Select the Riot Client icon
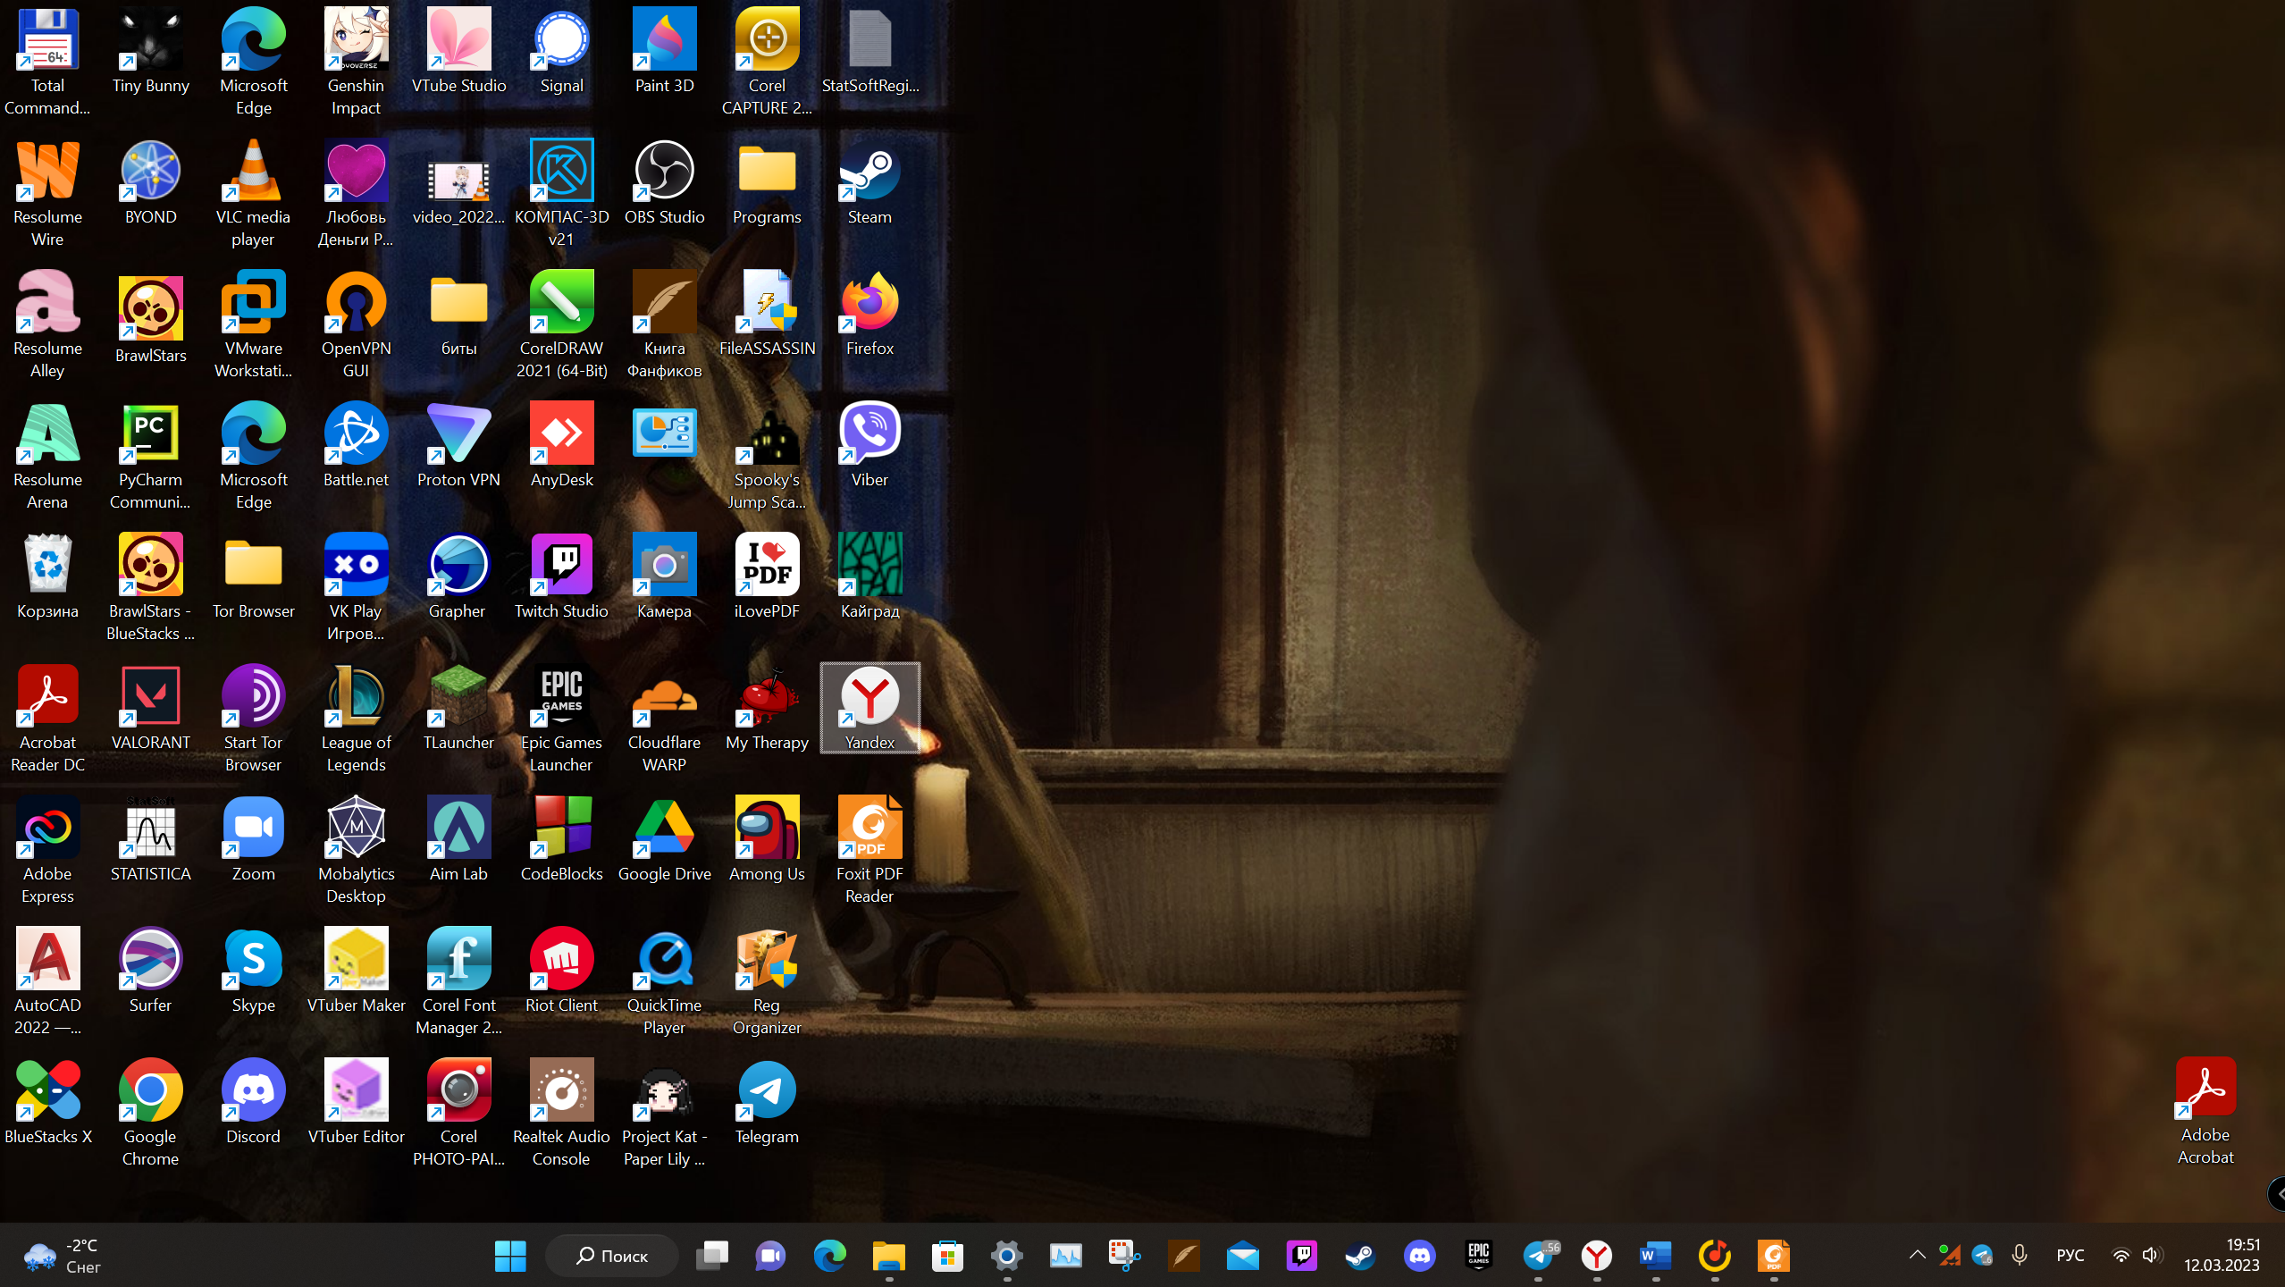This screenshot has width=2285, height=1287. click(x=561, y=970)
